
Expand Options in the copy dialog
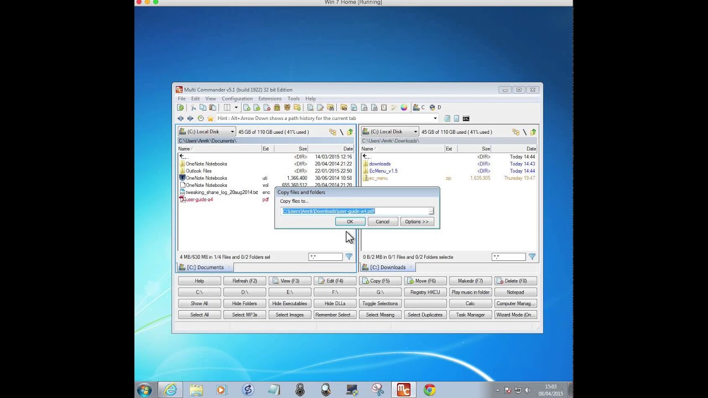pyautogui.click(x=417, y=222)
